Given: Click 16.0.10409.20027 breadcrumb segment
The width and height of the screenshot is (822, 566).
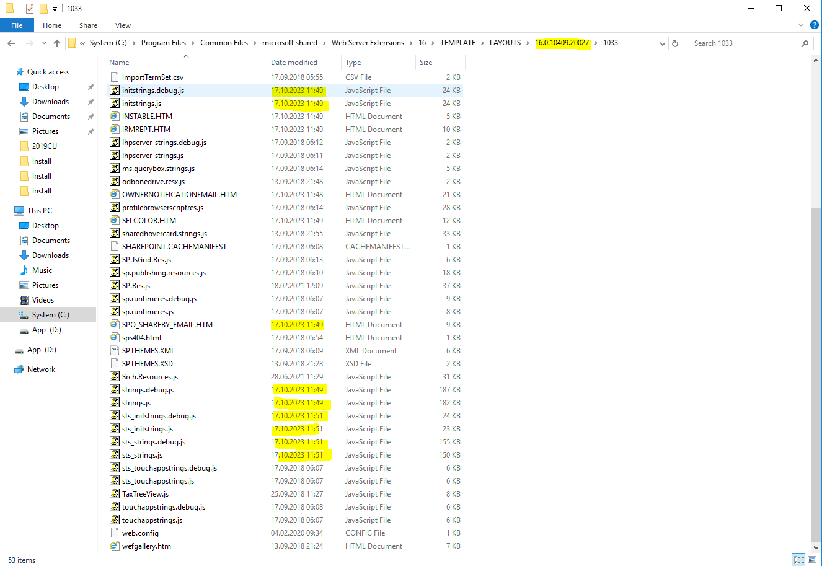Looking at the screenshot, I should 562,43.
